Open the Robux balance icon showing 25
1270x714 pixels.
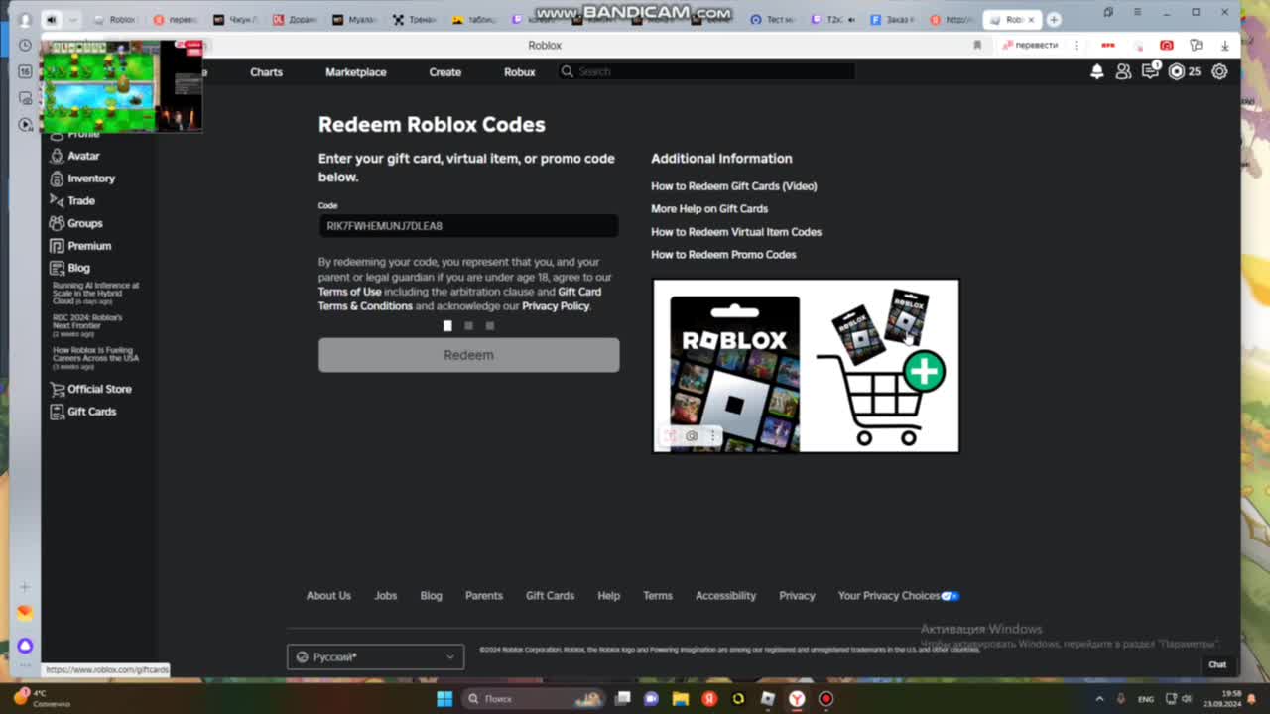click(x=1177, y=71)
